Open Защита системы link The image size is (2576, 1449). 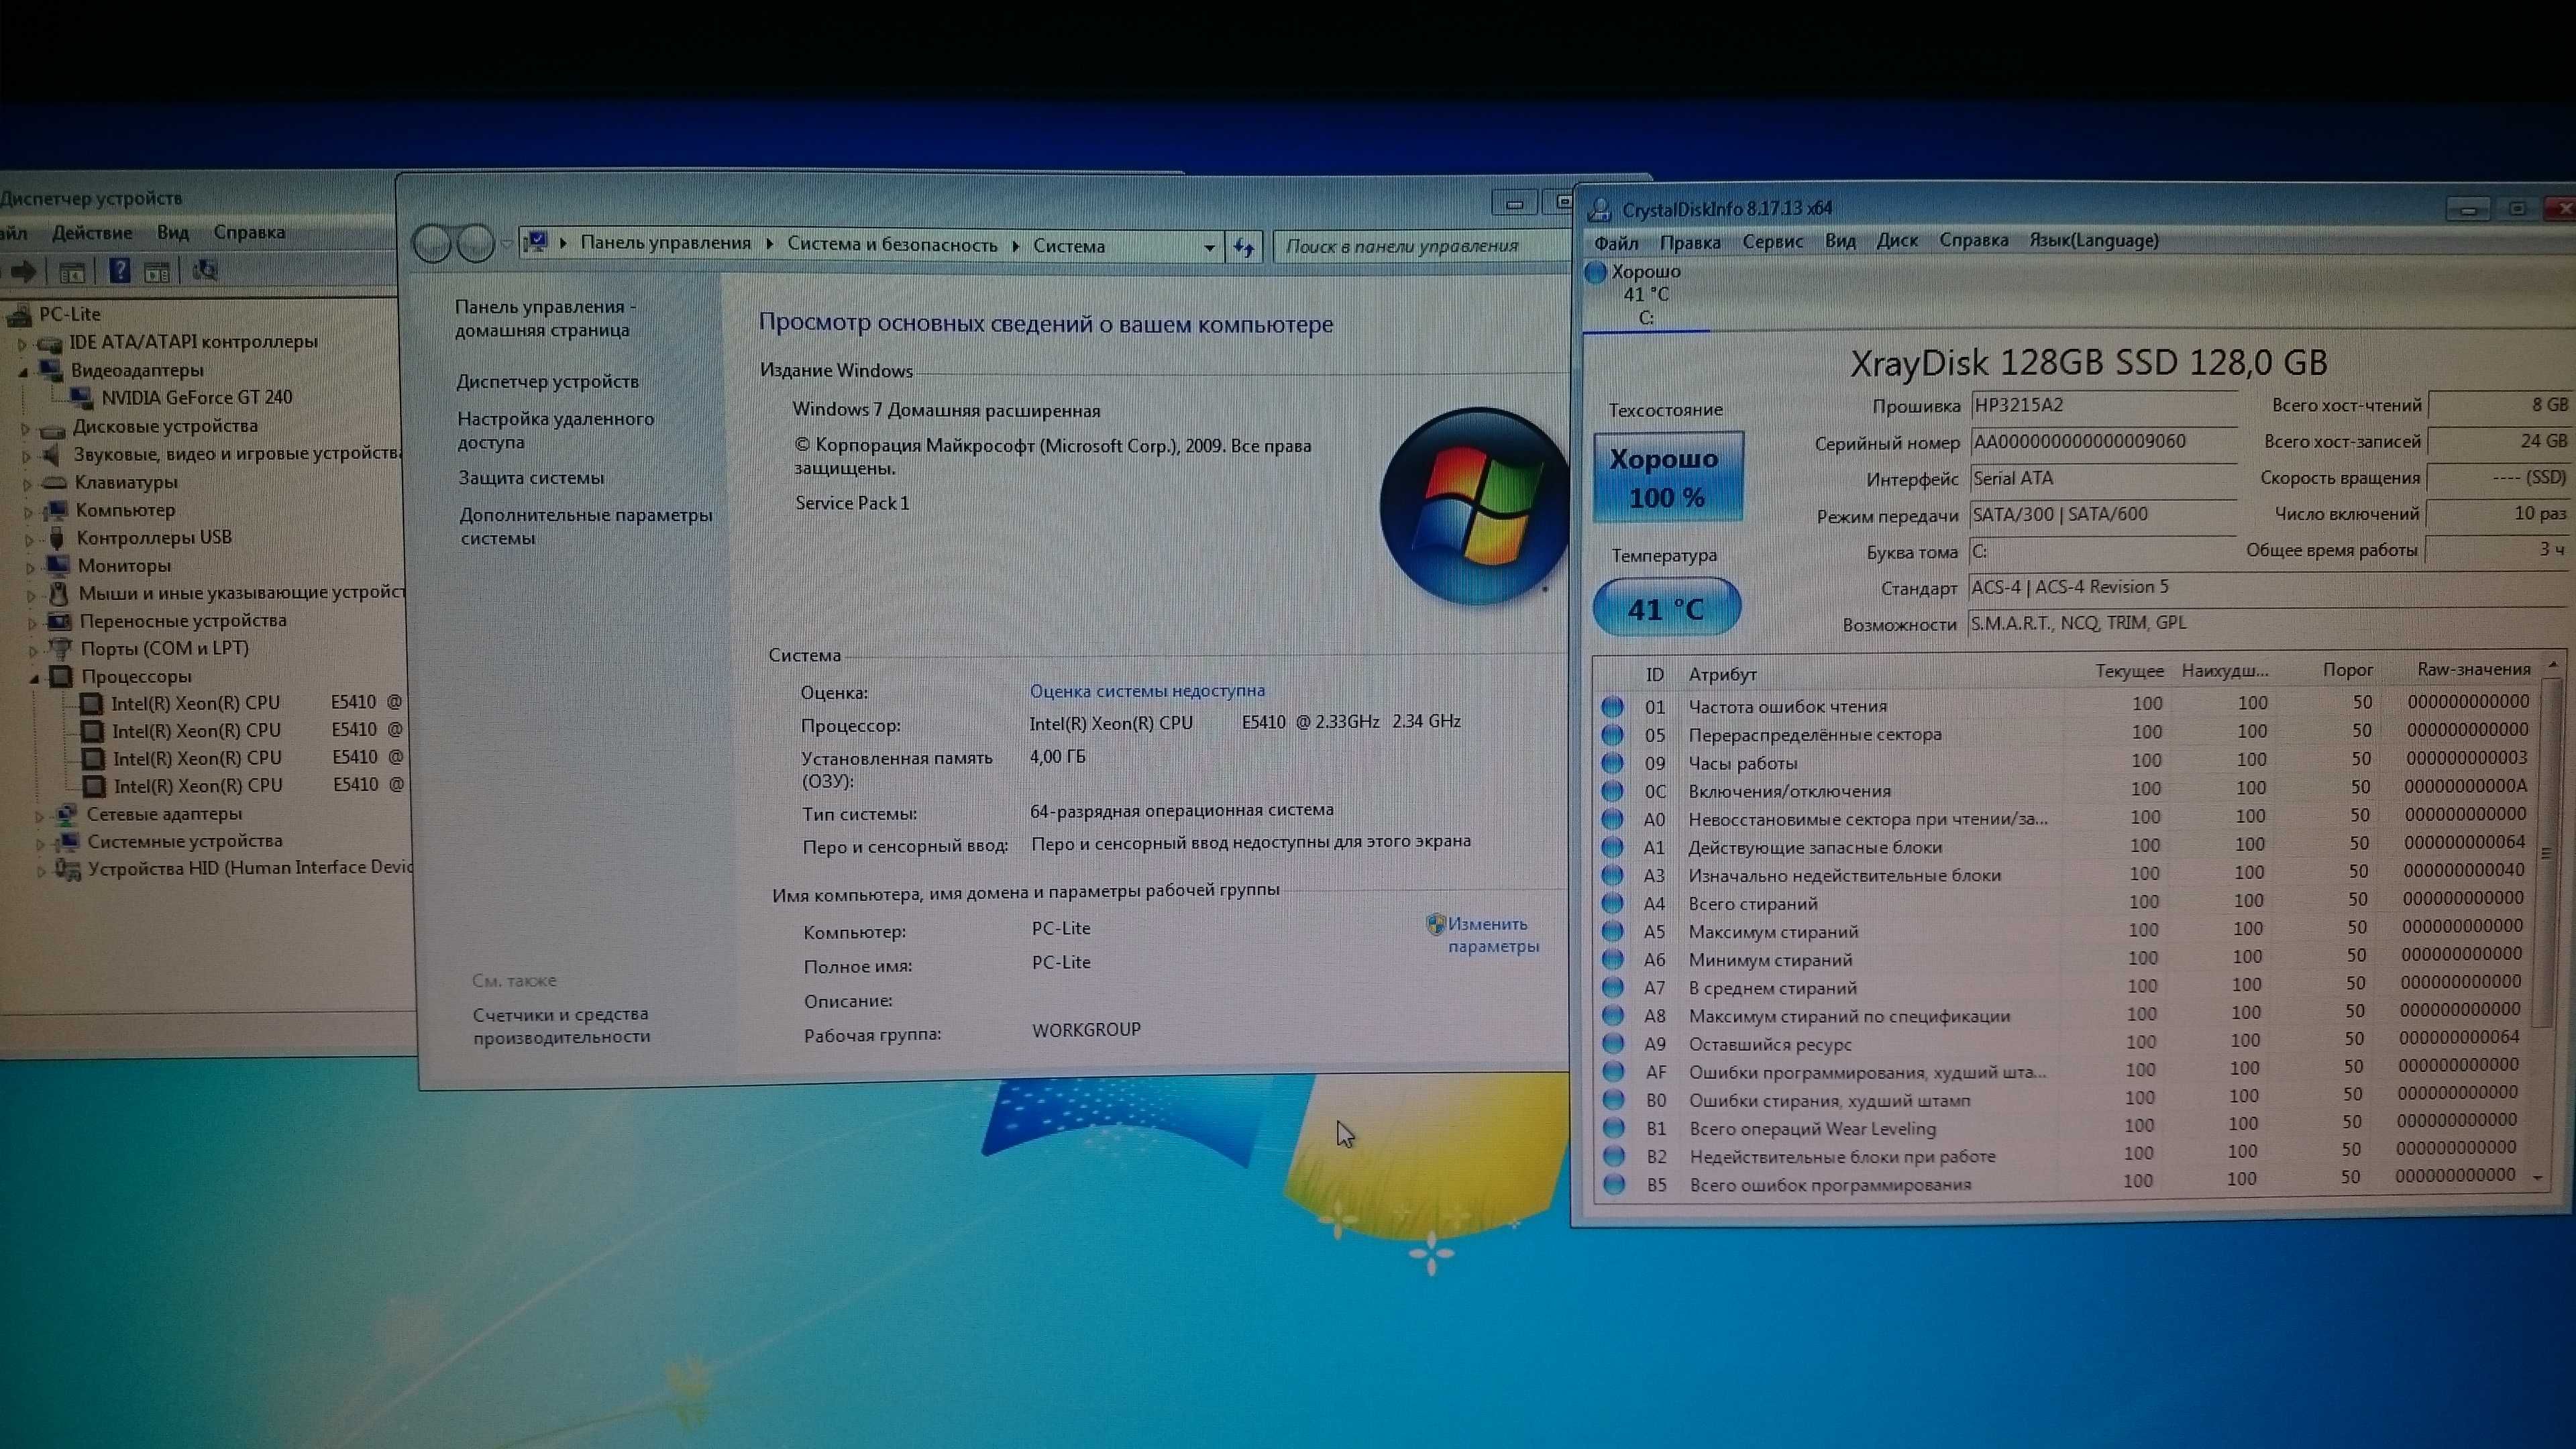[x=531, y=478]
